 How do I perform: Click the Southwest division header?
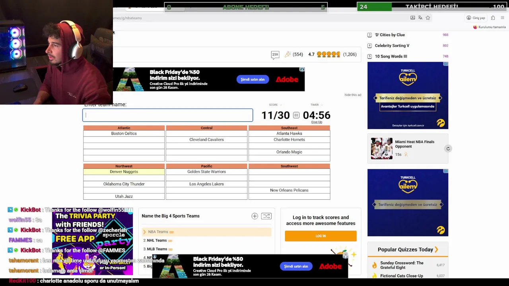point(289,166)
